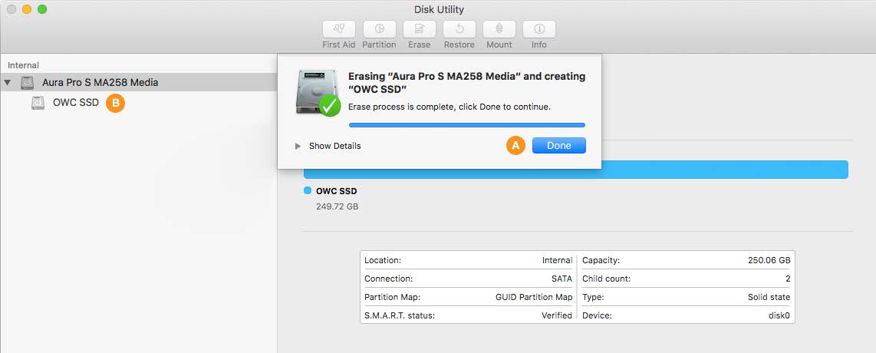Click the S.M.A.R.T. status Verified value
This screenshot has width=876, height=353.
[x=556, y=315]
